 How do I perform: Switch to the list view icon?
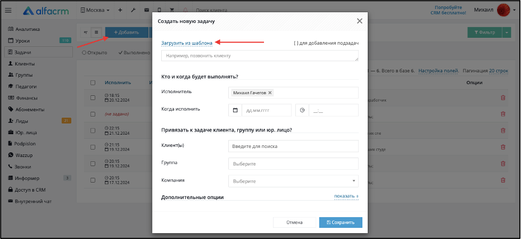pyautogui.click(x=96, y=32)
